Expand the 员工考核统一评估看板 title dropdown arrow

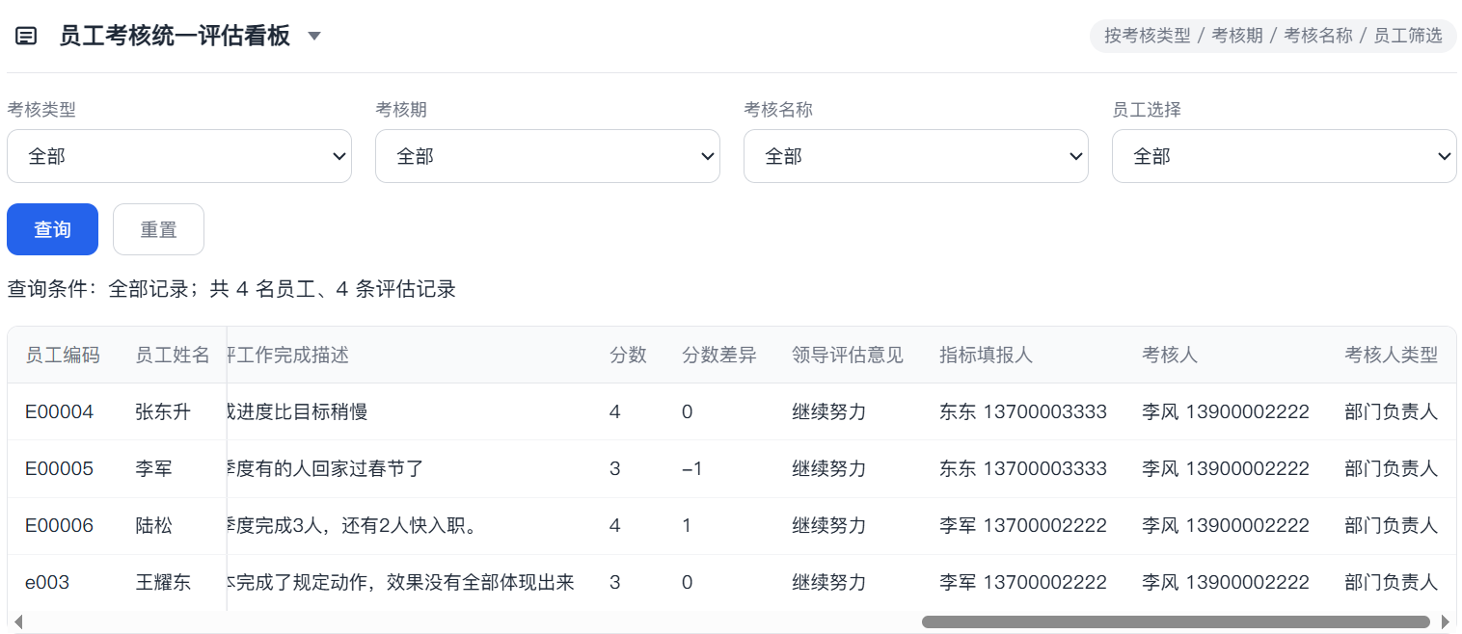[x=313, y=37]
